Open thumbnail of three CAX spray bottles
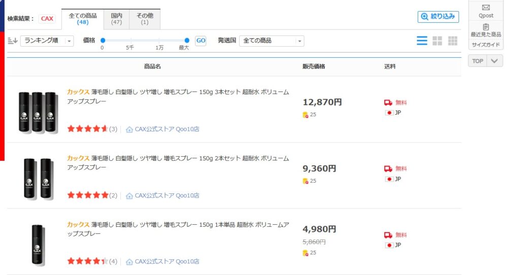This screenshot has width=520, height=275. [38, 112]
